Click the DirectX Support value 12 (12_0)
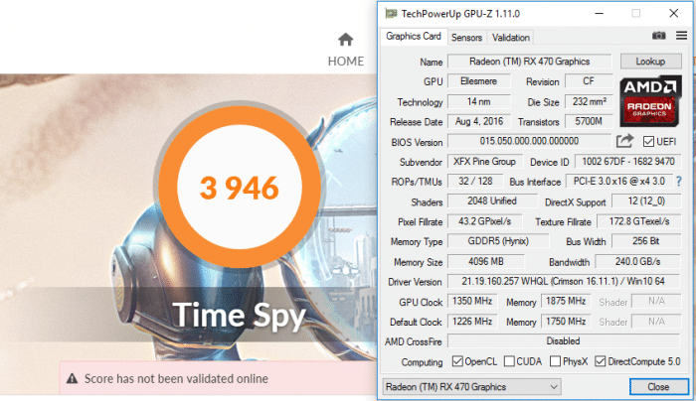Viewport: 696px width, 401px height. (x=646, y=201)
